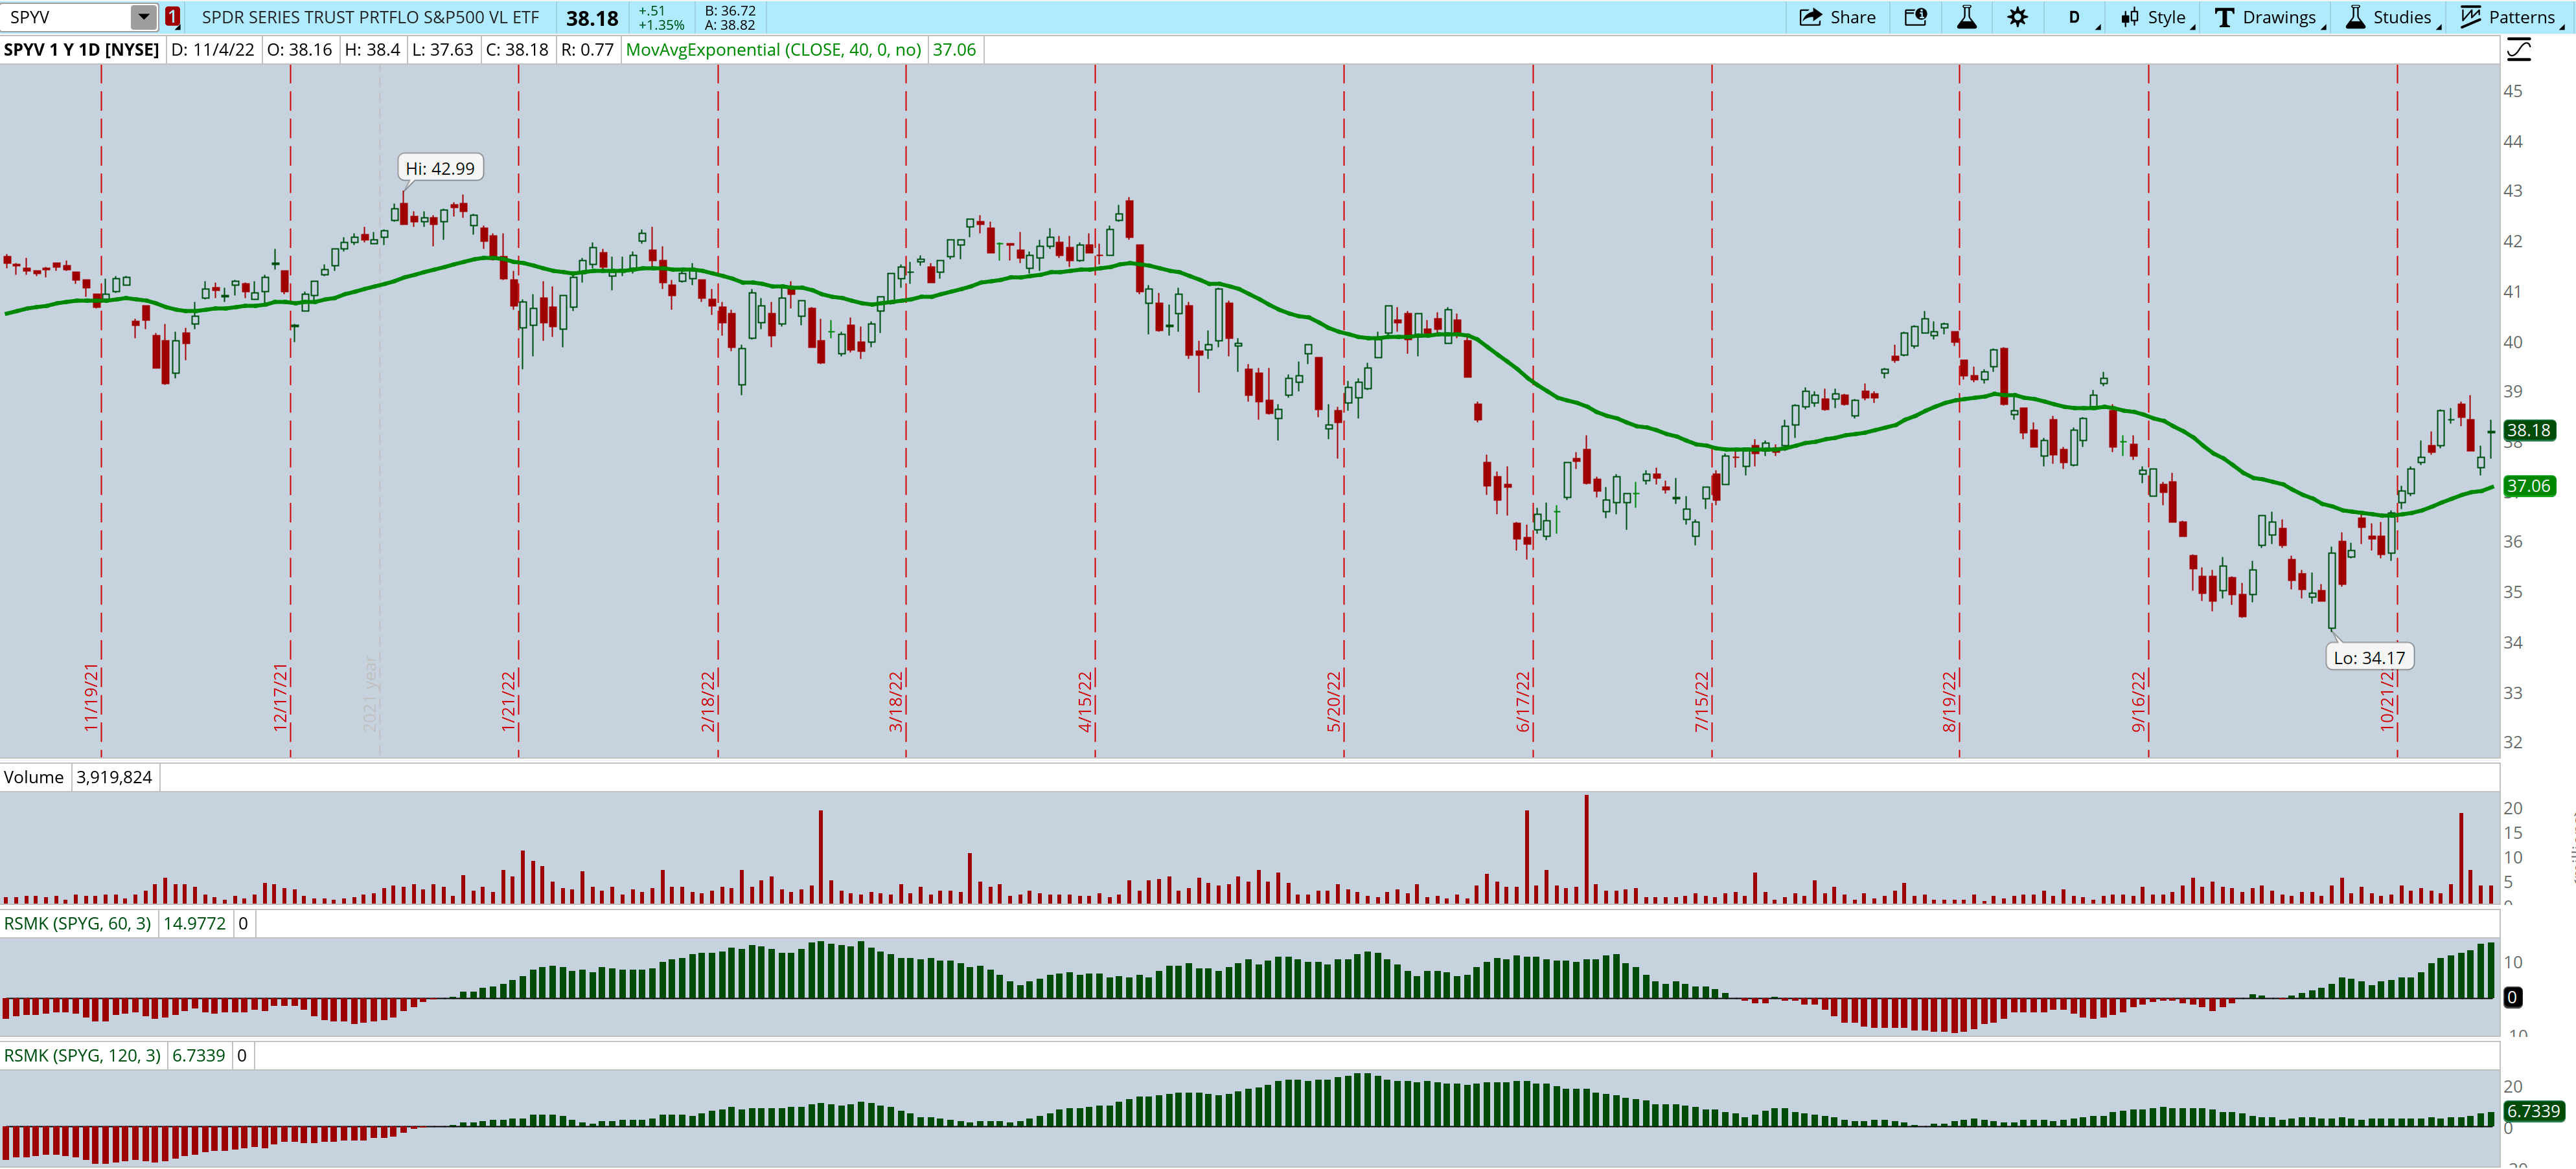Click the 11/19/21 expiration date marker
2576x1169 pixels.
tap(91, 697)
